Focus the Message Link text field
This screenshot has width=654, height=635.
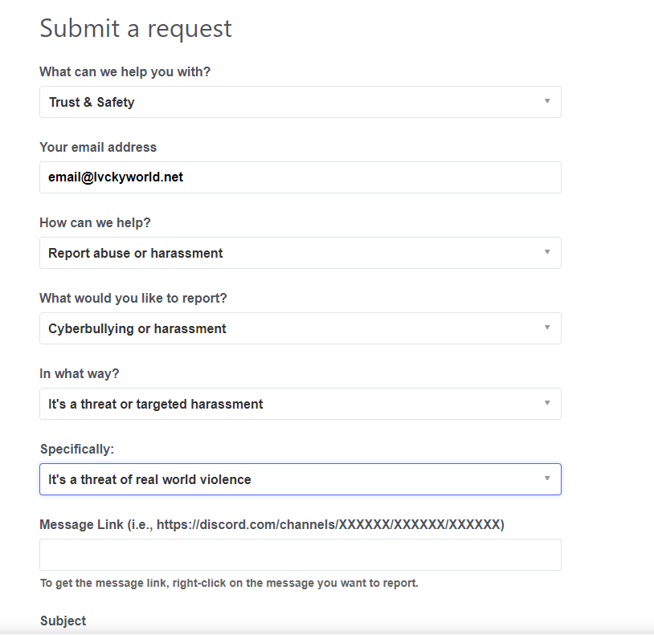(300, 555)
